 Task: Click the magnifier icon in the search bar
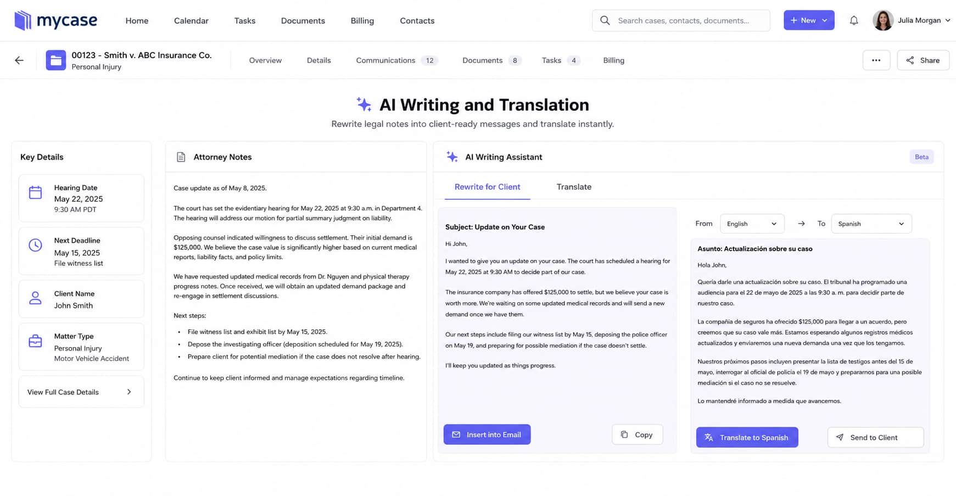605,20
